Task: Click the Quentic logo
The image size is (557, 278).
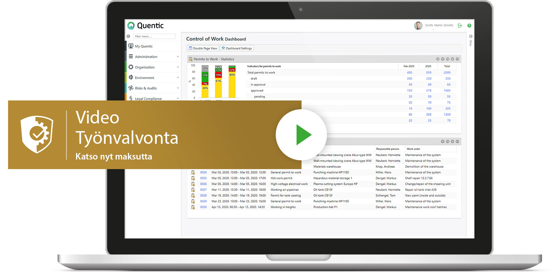Action: [x=145, y=26]
